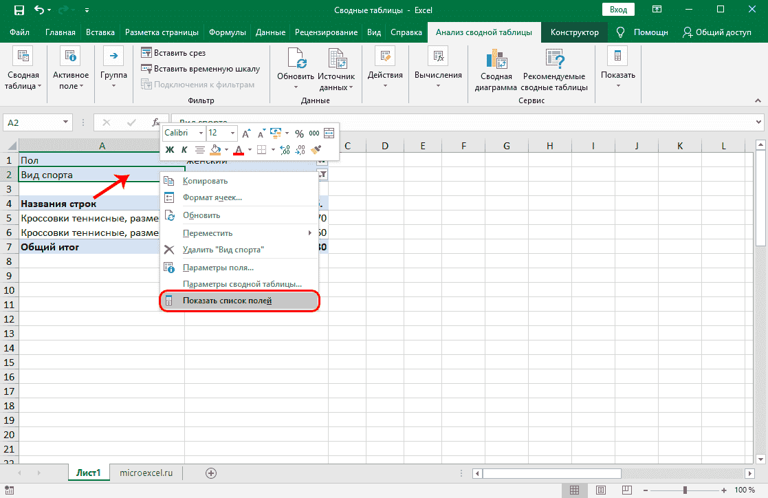Open the Конструктор ribbon tab

pos(574,32)
